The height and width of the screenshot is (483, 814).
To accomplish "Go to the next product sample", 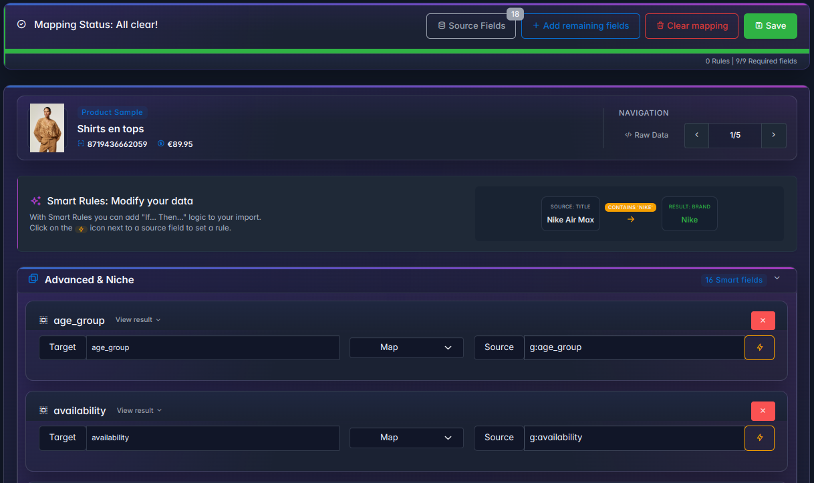I will pyautogui.click(x=774, y=135).
